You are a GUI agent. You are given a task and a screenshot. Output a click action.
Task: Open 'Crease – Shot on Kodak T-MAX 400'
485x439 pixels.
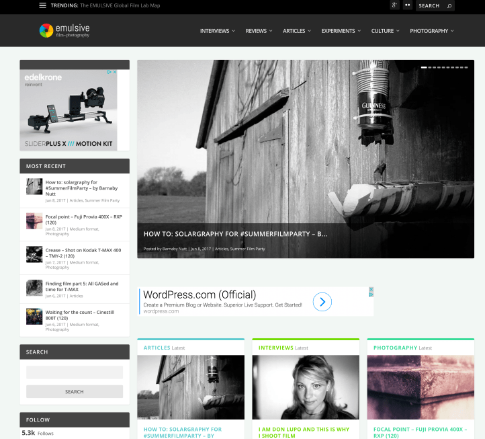pos(83,253)
